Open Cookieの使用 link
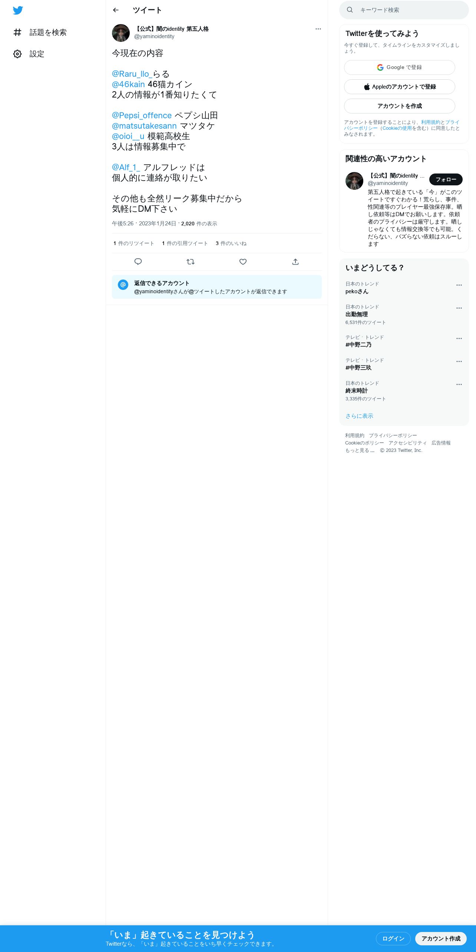The width and height of the screenshot is (476, 952). 397,128
